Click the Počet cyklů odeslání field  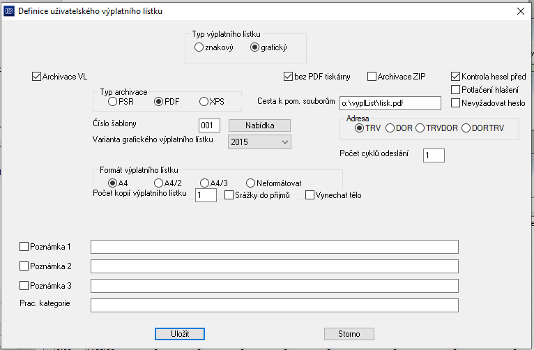[x=434, y=155]
